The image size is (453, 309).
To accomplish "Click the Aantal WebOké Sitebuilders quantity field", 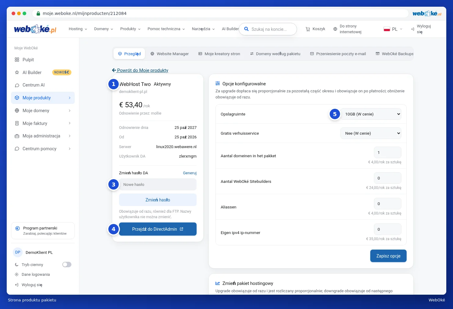I will 388,178.
